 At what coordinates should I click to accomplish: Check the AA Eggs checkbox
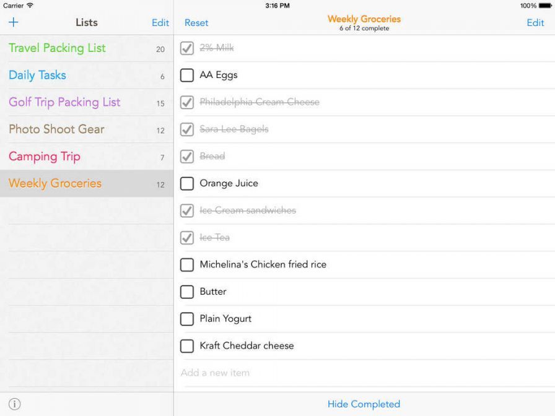pyautogui.click(x=187, y=76)
